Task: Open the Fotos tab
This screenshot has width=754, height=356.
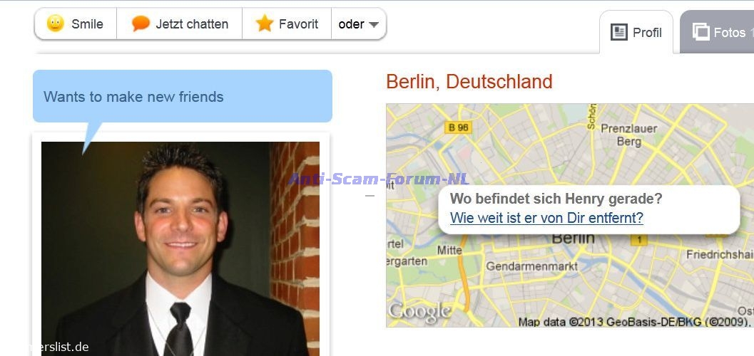Action: click(718, 32)
